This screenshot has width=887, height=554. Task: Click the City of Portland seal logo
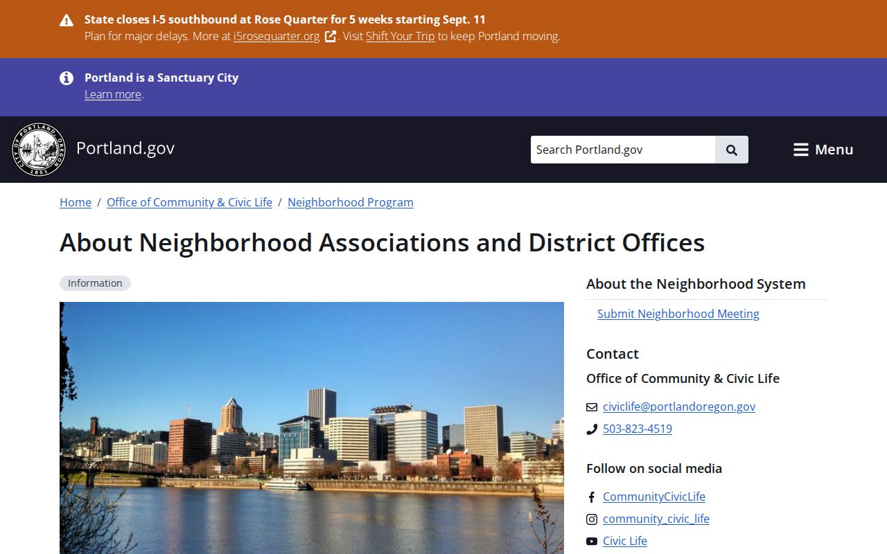click(x=39, y=150)
